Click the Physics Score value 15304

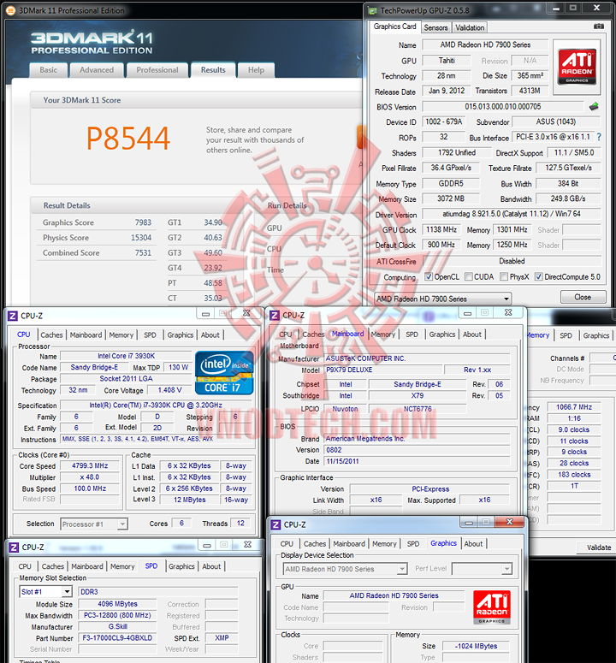[141, 238]
